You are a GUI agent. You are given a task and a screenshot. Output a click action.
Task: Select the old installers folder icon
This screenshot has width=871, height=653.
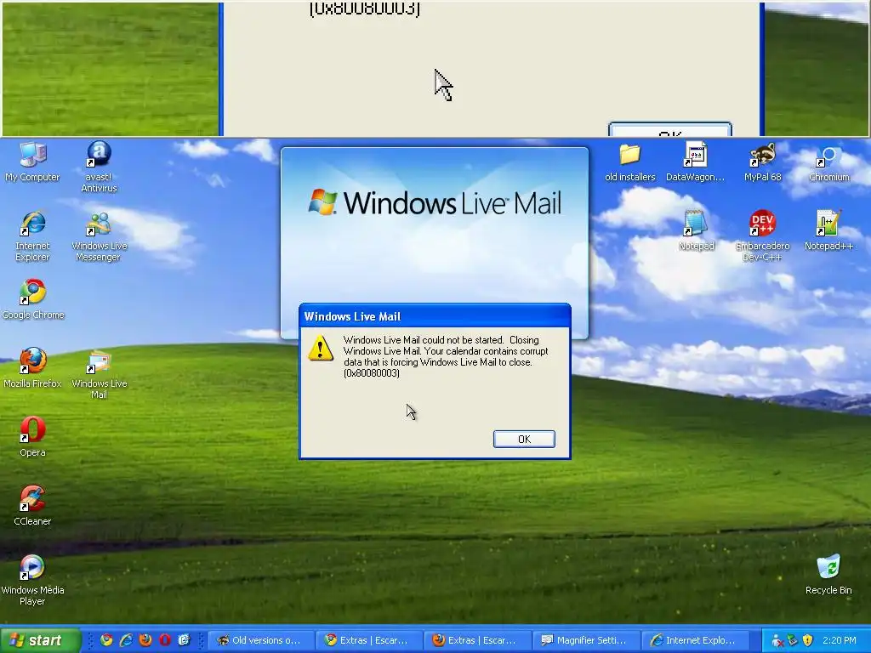[630, 162]
